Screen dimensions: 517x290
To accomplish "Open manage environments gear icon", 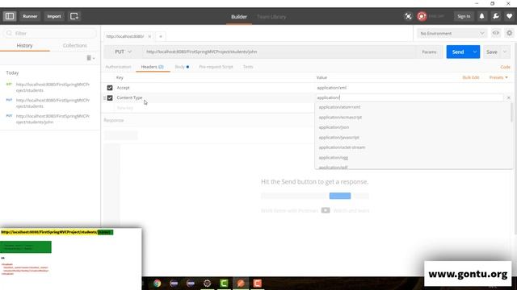I will 510,33.
